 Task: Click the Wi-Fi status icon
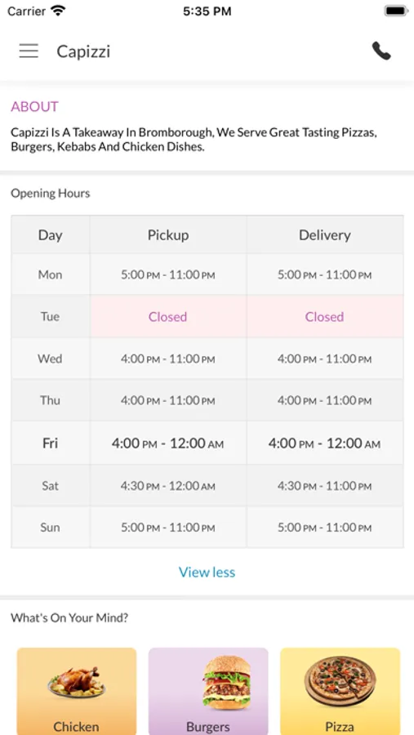pos(59,11)
